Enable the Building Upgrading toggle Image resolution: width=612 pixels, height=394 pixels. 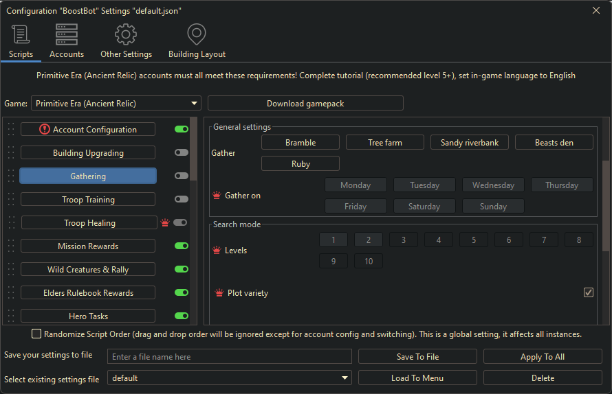point(182,152)
